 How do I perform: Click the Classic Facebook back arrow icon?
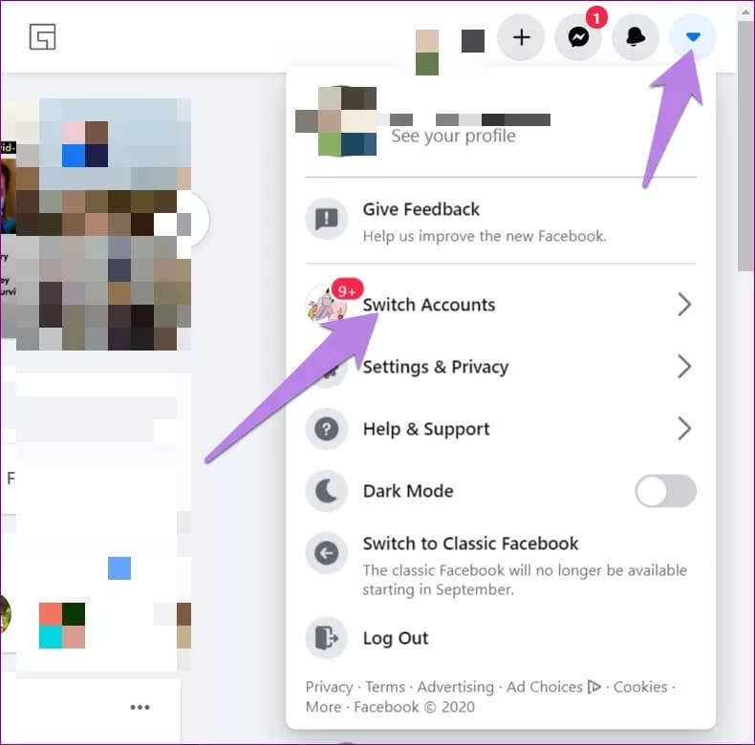(327, 553)
